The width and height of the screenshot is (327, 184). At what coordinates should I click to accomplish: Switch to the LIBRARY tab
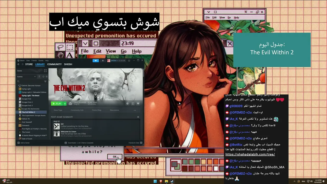(40, 64)
